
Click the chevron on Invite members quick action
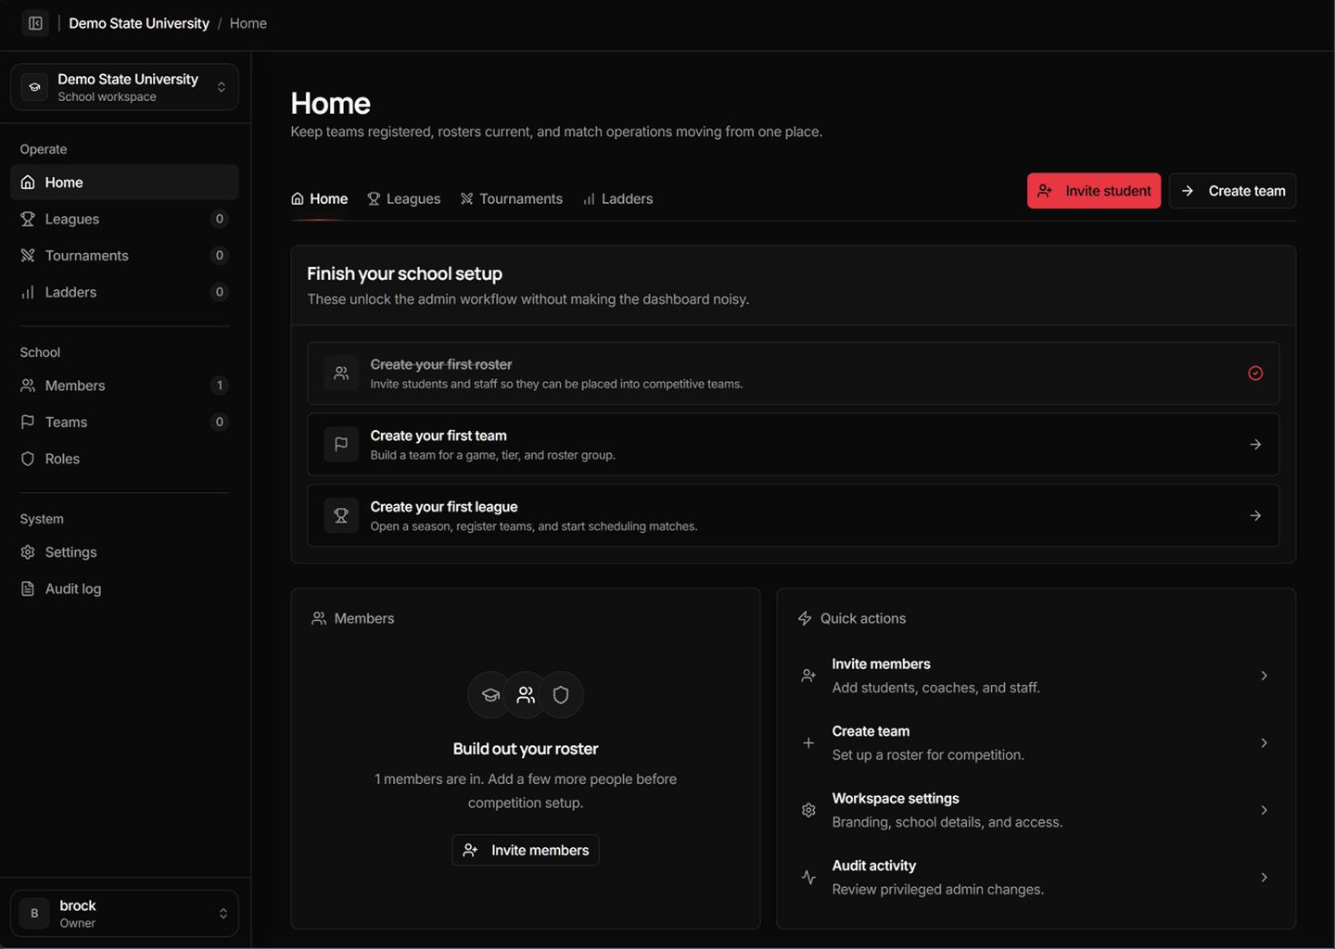(1264, 676)
